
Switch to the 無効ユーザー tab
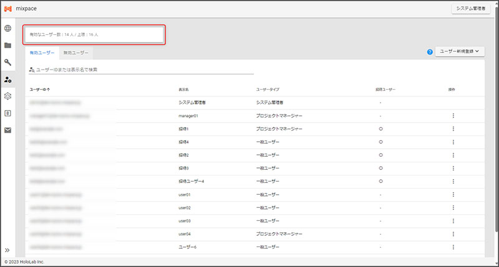point(75,54)
